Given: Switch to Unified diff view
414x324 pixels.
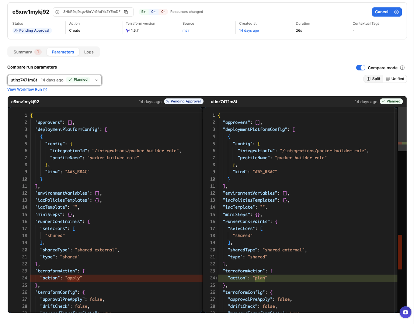Looking at the screenshot, I should click(395, 79).
